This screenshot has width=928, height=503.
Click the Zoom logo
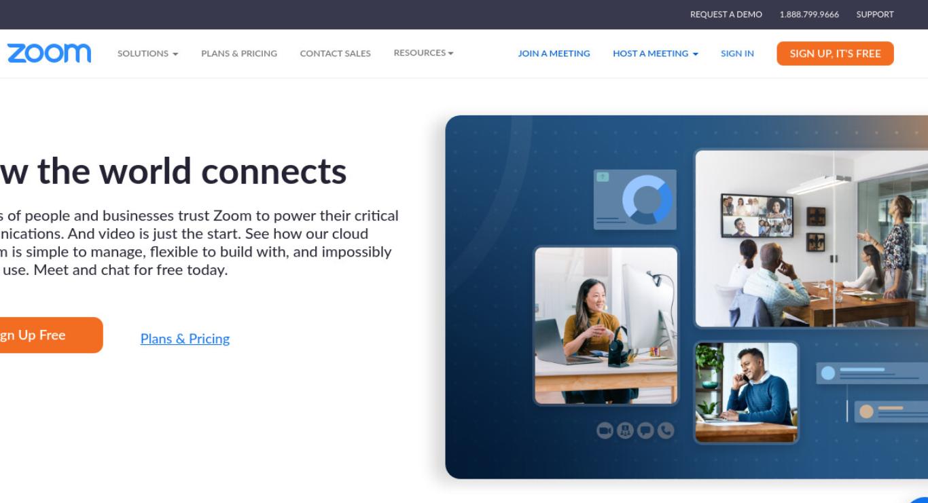[x=49, y=53]
